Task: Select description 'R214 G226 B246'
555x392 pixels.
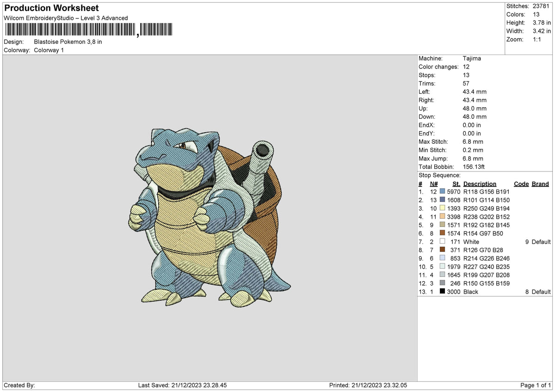Action: coord(487,258)
